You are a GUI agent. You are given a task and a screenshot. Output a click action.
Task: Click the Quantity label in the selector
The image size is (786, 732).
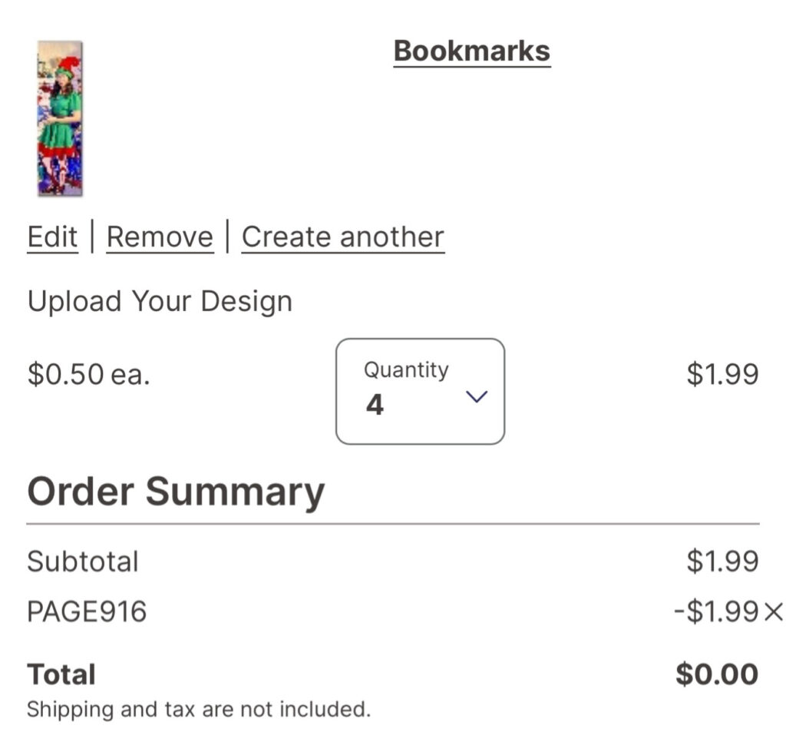(x=405, y=369)
